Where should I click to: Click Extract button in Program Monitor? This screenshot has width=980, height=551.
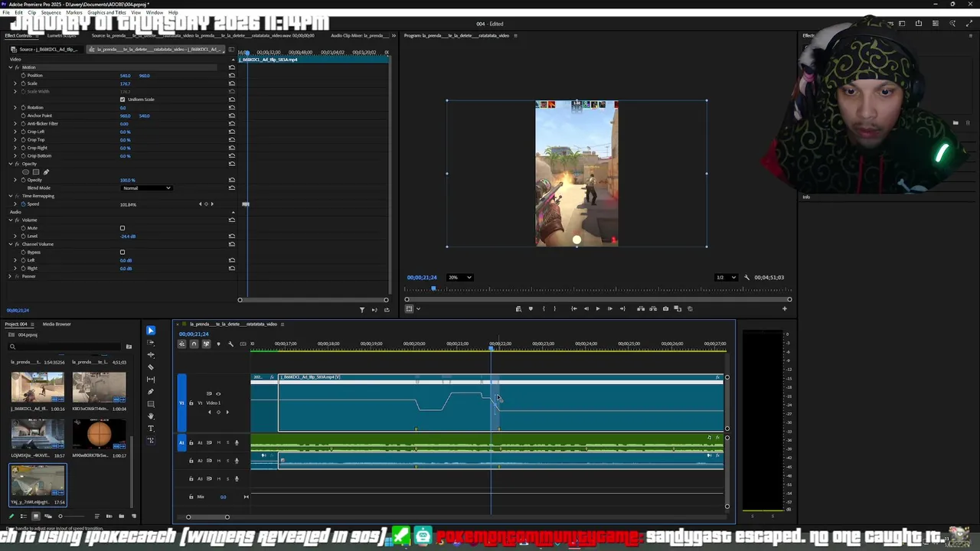coord(653,308)
